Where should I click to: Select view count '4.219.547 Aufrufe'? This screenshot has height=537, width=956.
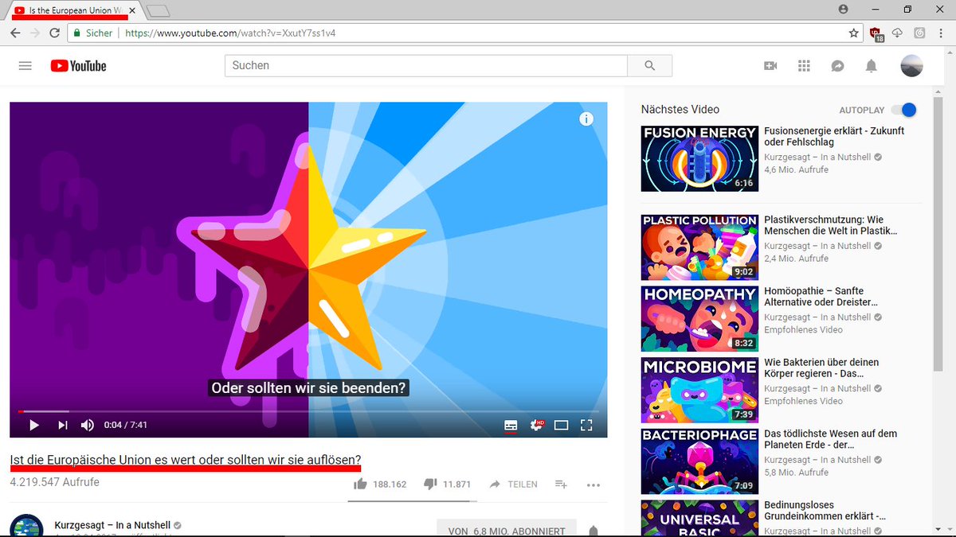54,482
